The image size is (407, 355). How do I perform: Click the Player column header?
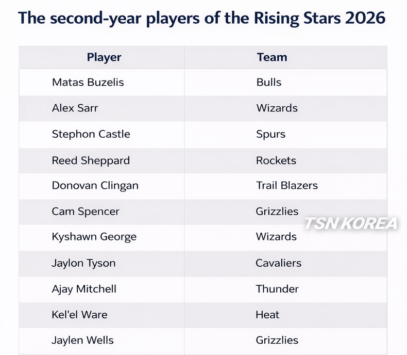click(x=104, y=57)
